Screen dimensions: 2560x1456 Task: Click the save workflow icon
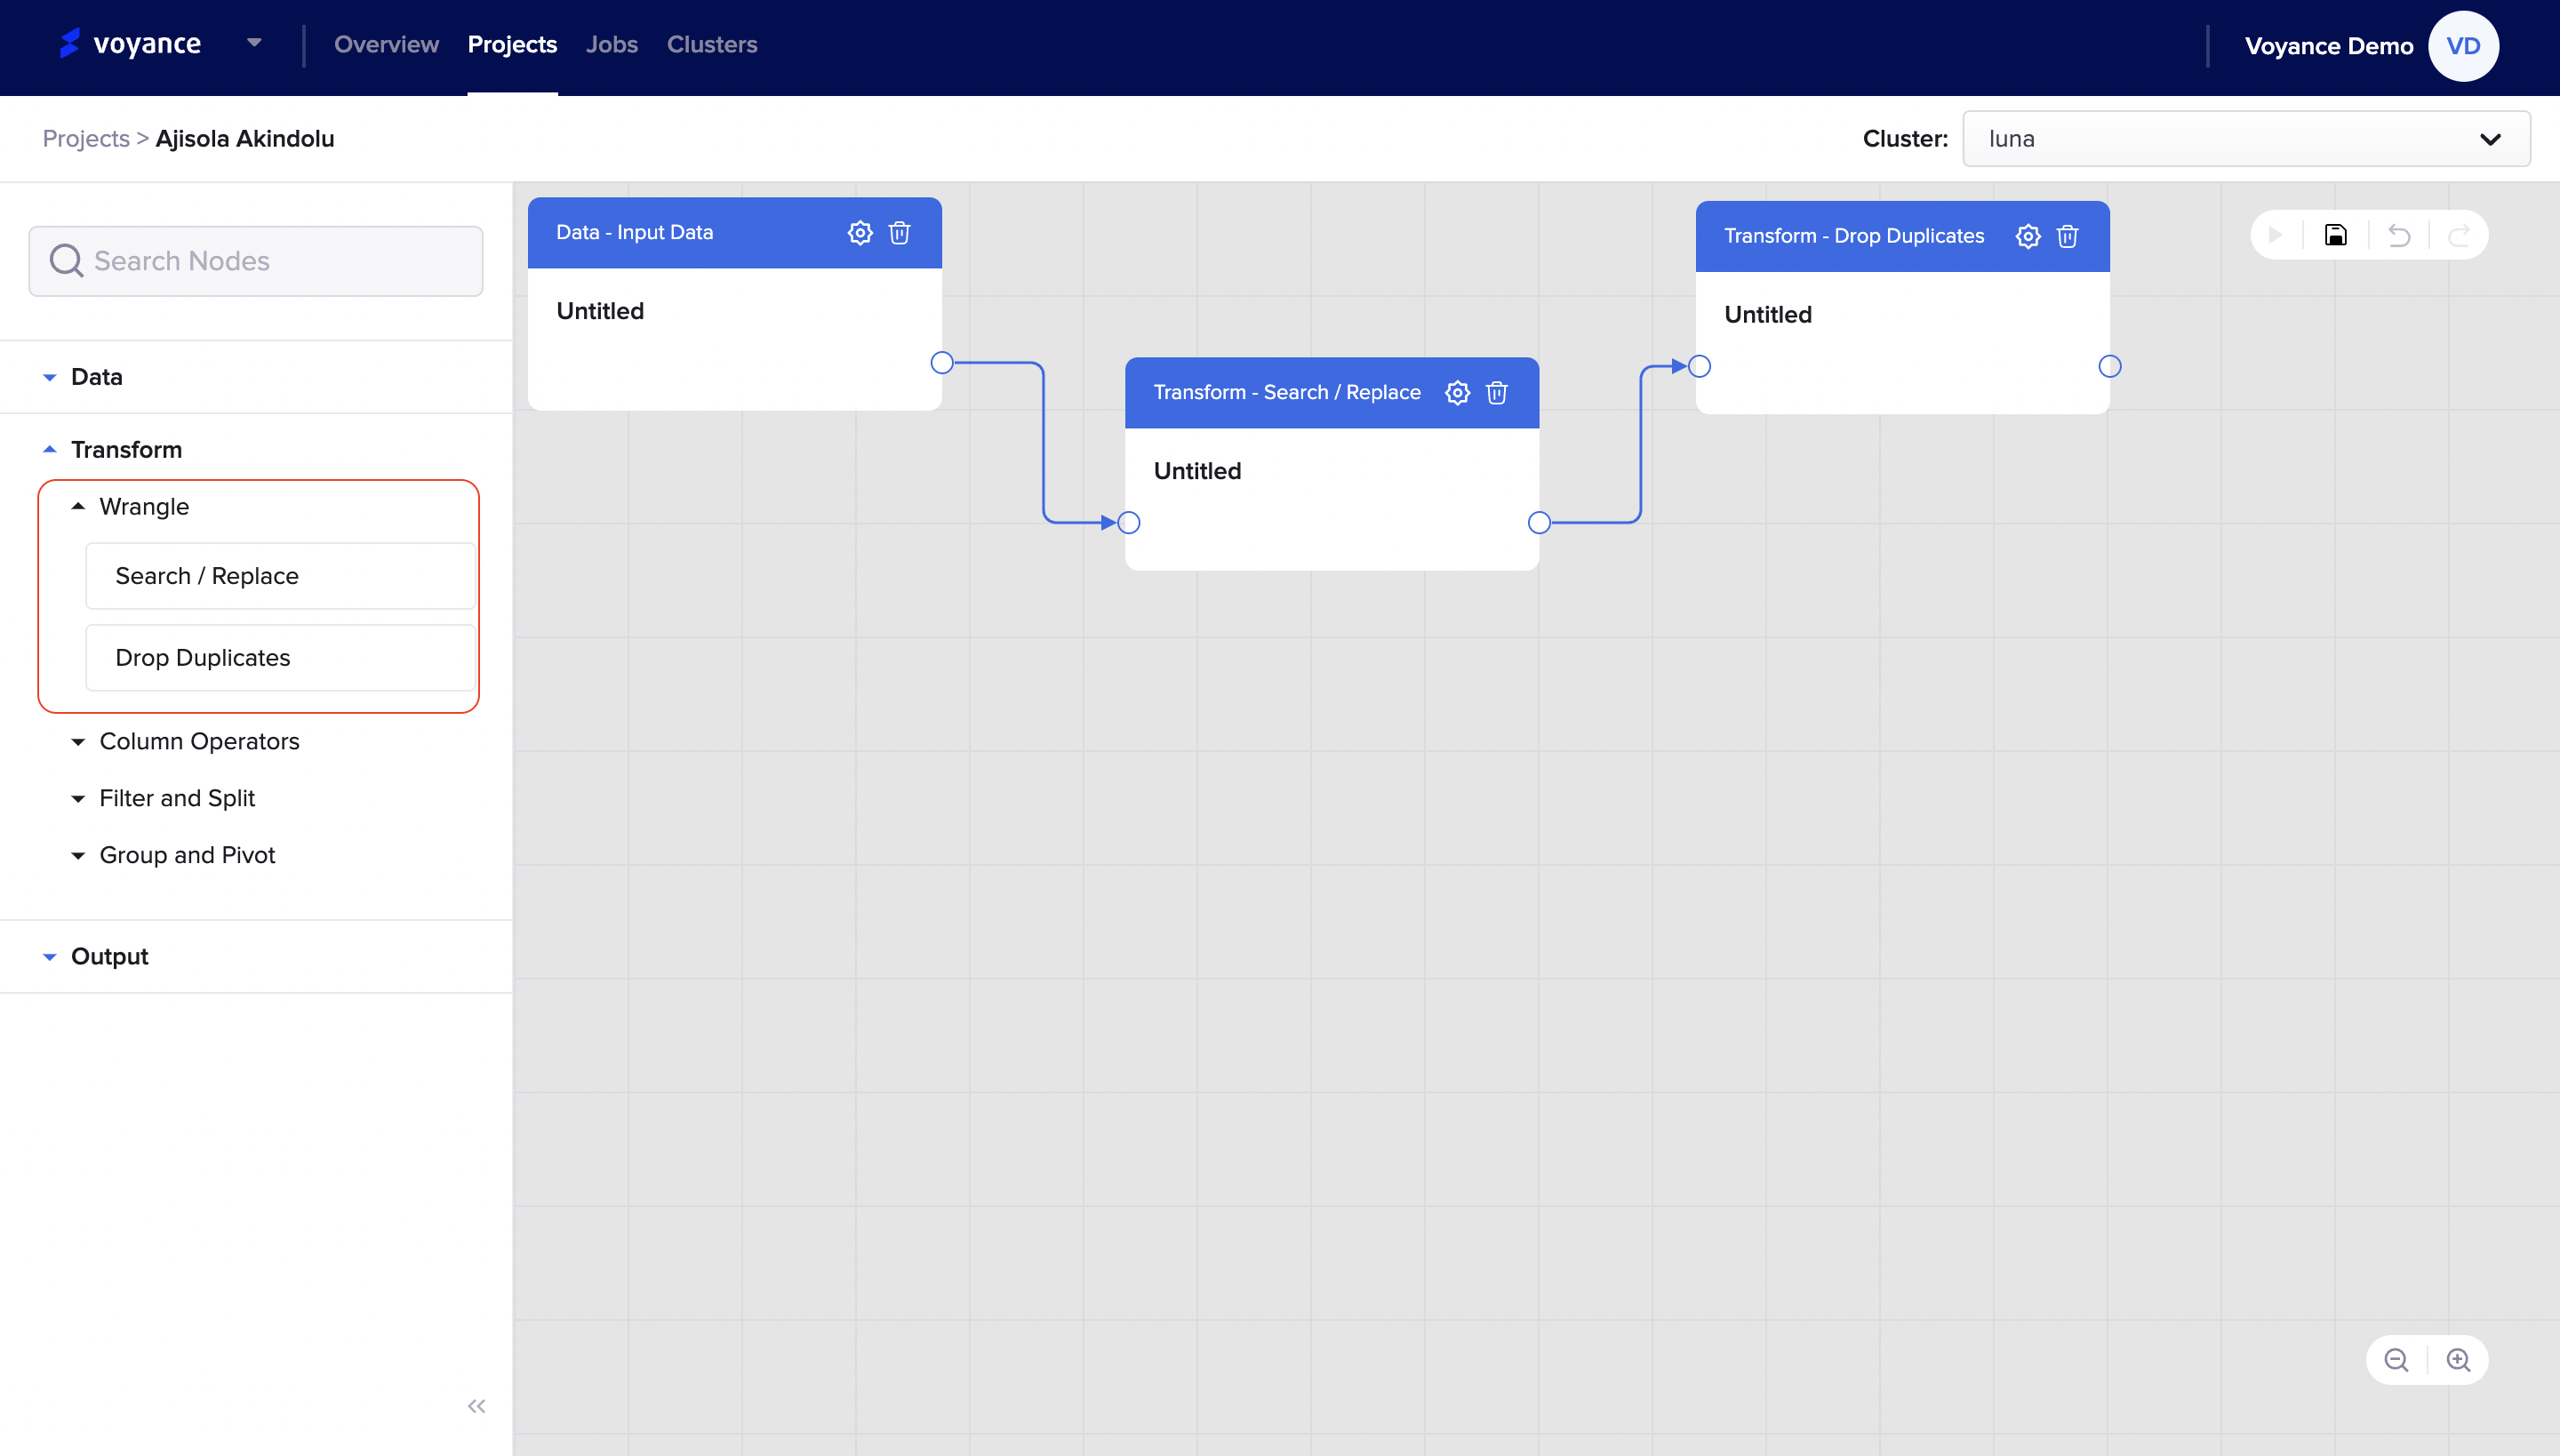(2335, 236)
